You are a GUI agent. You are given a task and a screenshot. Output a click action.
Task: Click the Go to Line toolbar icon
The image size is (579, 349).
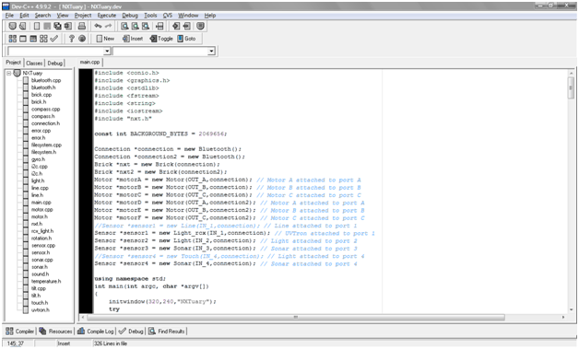tap(160, 26)
